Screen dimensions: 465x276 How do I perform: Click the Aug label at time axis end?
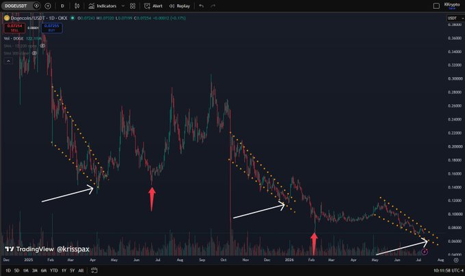click(x=441, y=260)
